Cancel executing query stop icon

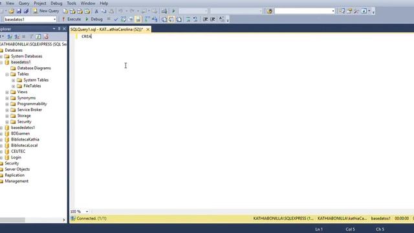coord(109,19)
